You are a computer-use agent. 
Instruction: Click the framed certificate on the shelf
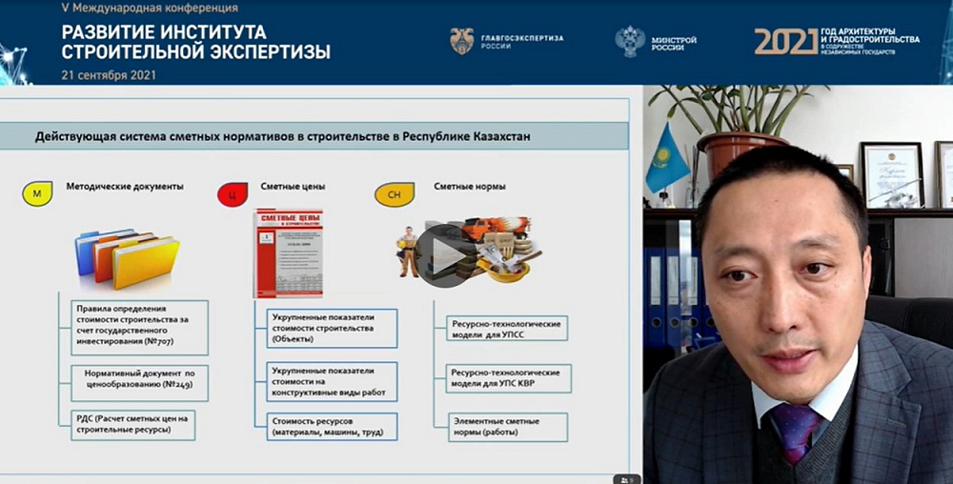pyautogui.click(x=892, y=175)
